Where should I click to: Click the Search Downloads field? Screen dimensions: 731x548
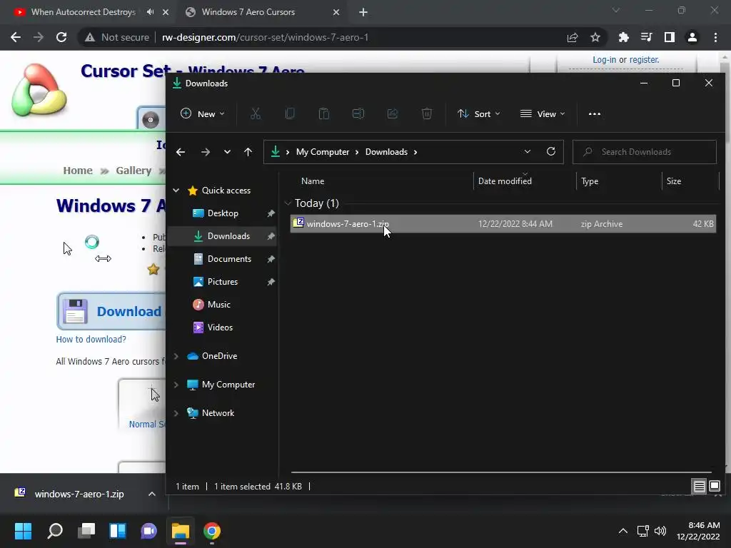645,152
